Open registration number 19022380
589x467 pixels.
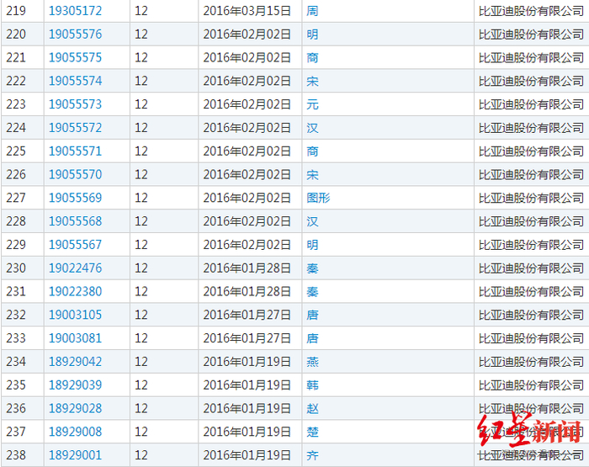pos(75,291)
